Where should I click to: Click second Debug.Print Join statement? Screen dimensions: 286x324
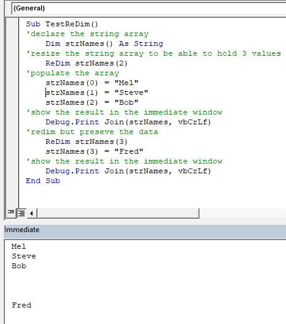click(x=128, y=171)
